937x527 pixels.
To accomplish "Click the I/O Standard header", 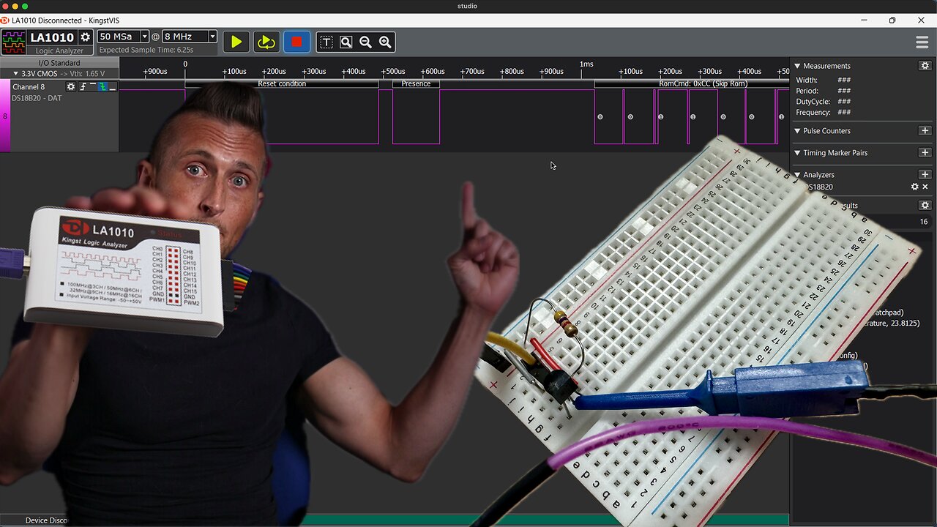I will pyautogui.click(x=59, y=63).
